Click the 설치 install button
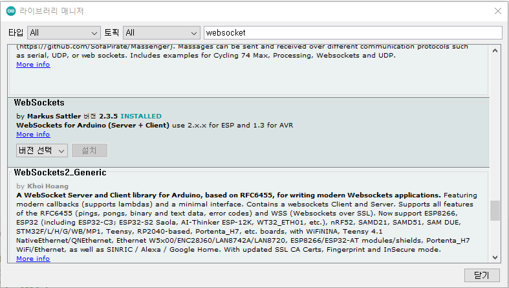Viewport: 509px width, 288px height. click(x=89, y=150)
